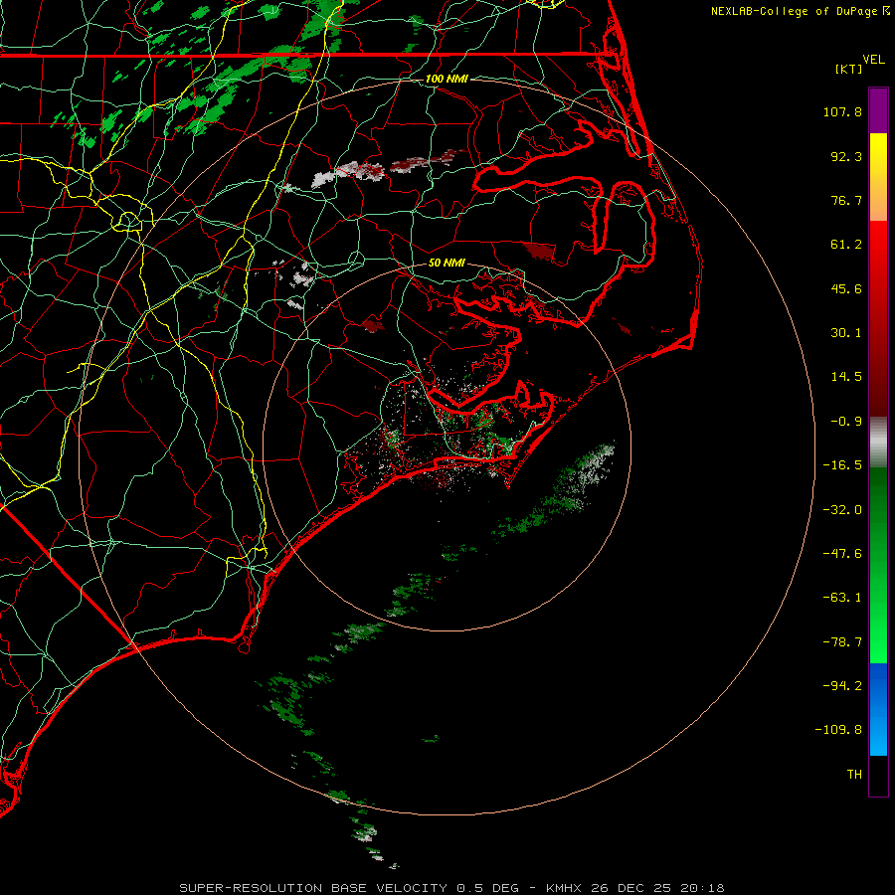This screenshot has width=895, height=895.
Task: Select the -32.0 velocity scale value
Action: point(842,510)
